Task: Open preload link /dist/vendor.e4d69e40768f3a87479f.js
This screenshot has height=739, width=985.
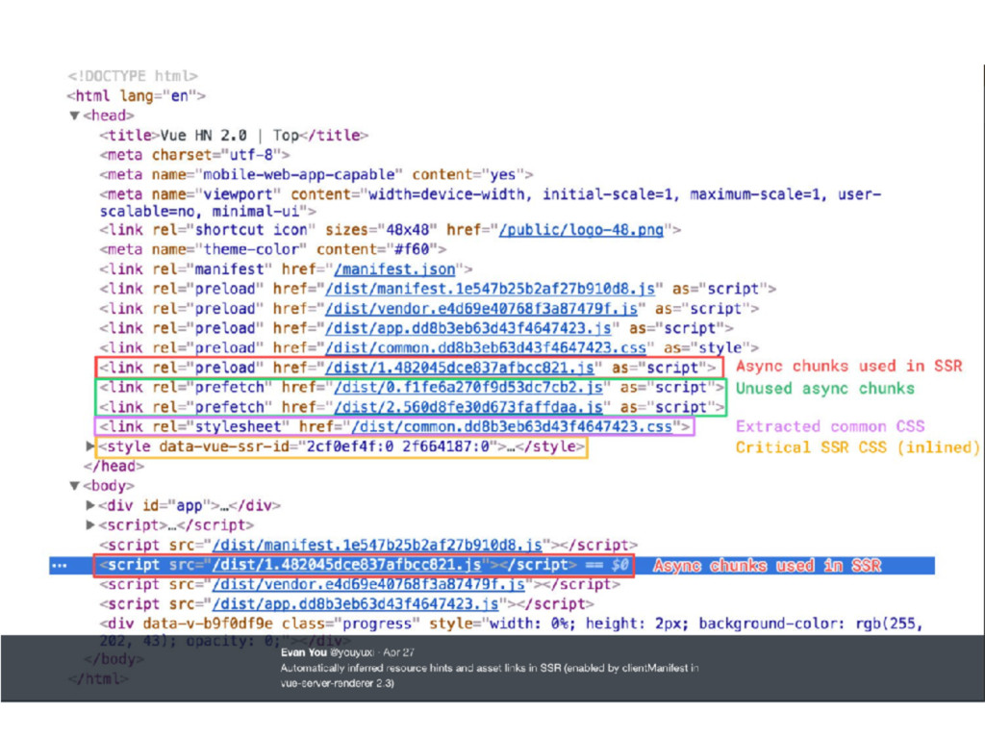Action: tap(481, 309)
